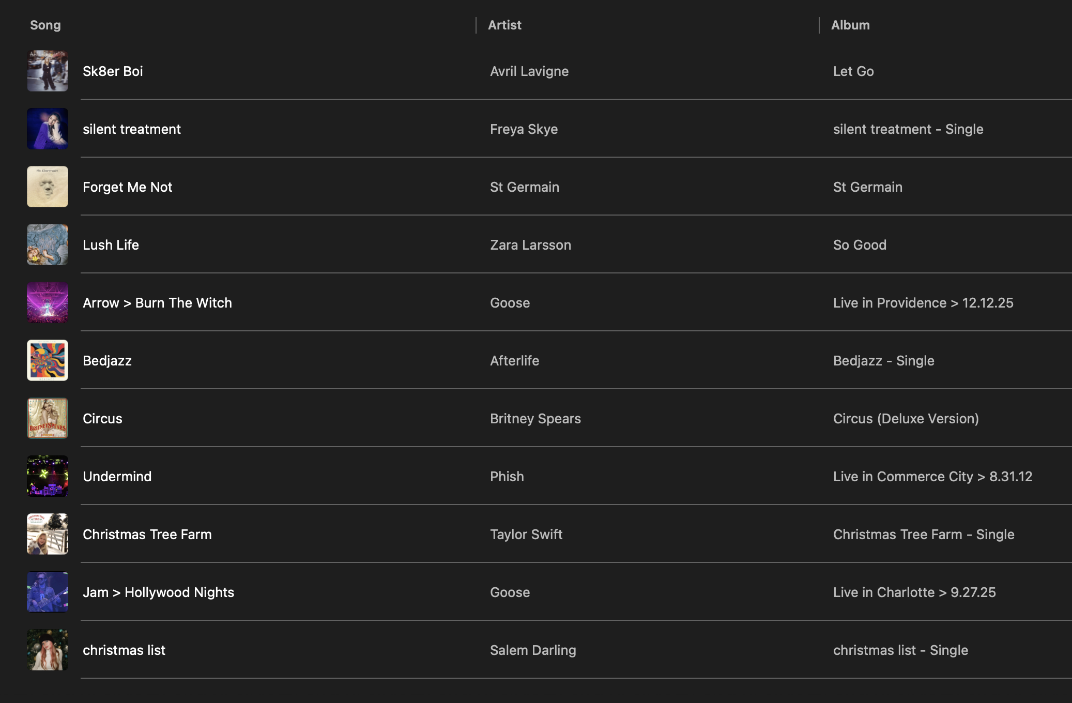Select the Jam > Hollywood Nights track
The height and width of the screenshot is (703, 1072).
[x=158, y=592]
